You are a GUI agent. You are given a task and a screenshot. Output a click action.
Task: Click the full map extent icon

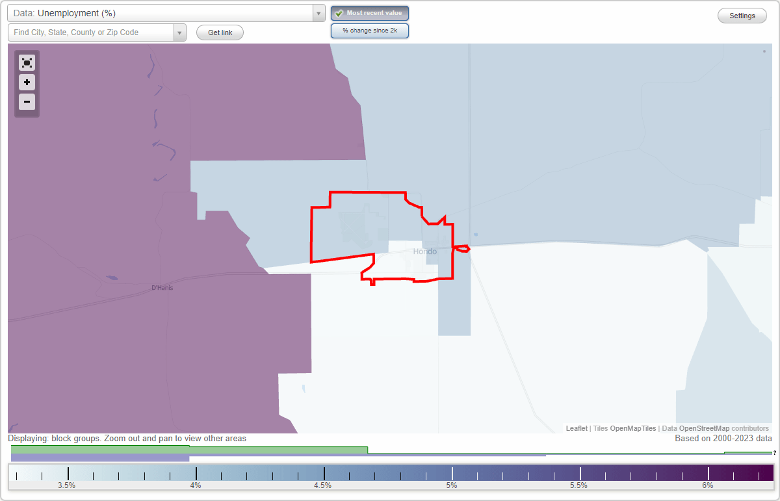pyautogui.click(x=27, y=62)
